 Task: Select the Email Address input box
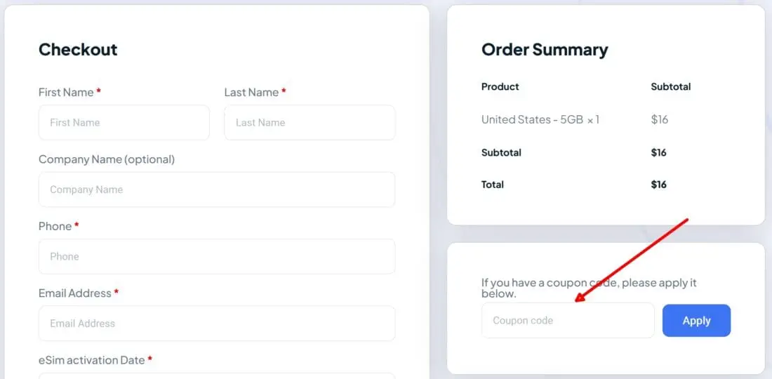click(216, 324)
